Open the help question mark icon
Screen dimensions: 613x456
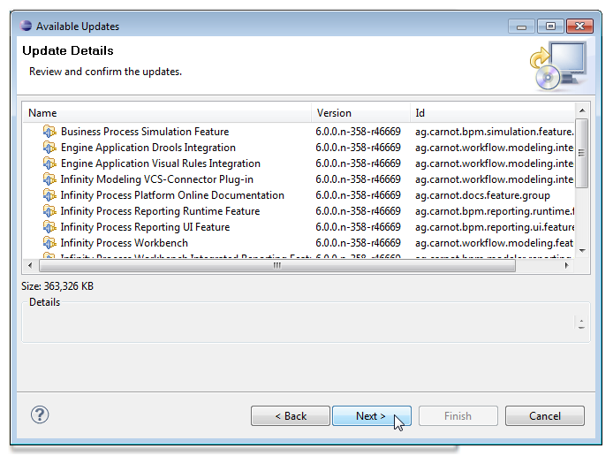pos(40,415)
